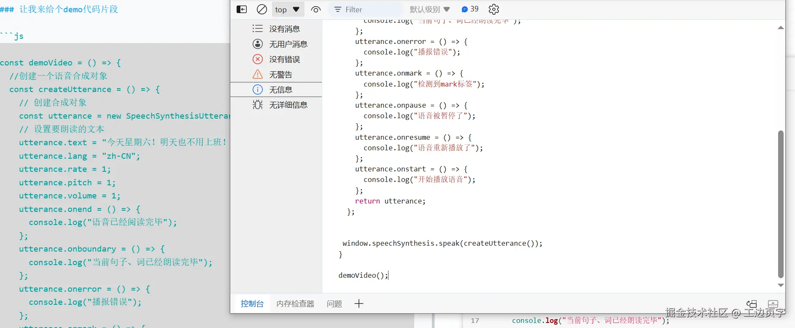
Task: Add a new drawer tab with plus
Action: (359, 304)
